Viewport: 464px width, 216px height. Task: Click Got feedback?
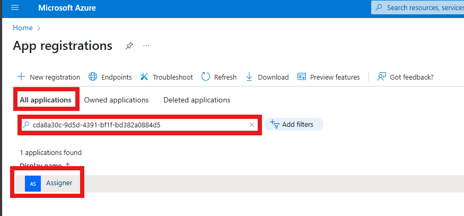point(406,77)
